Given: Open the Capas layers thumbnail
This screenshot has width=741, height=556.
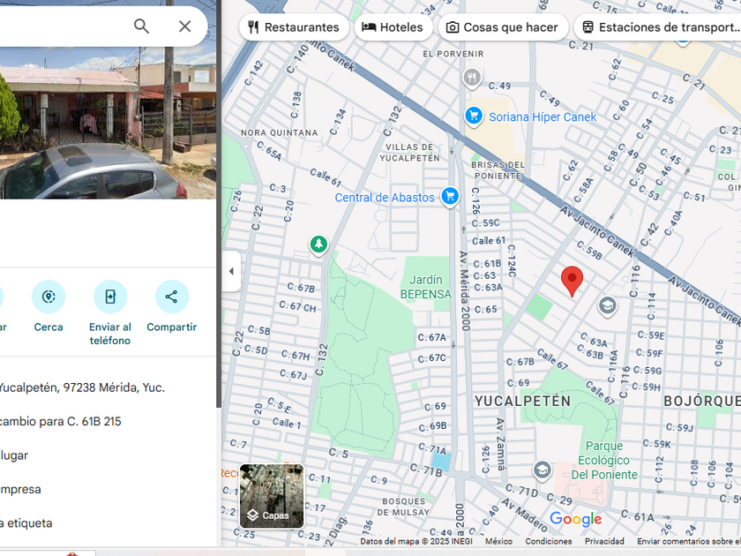Looking at the screenshot, I should [272, 496].
